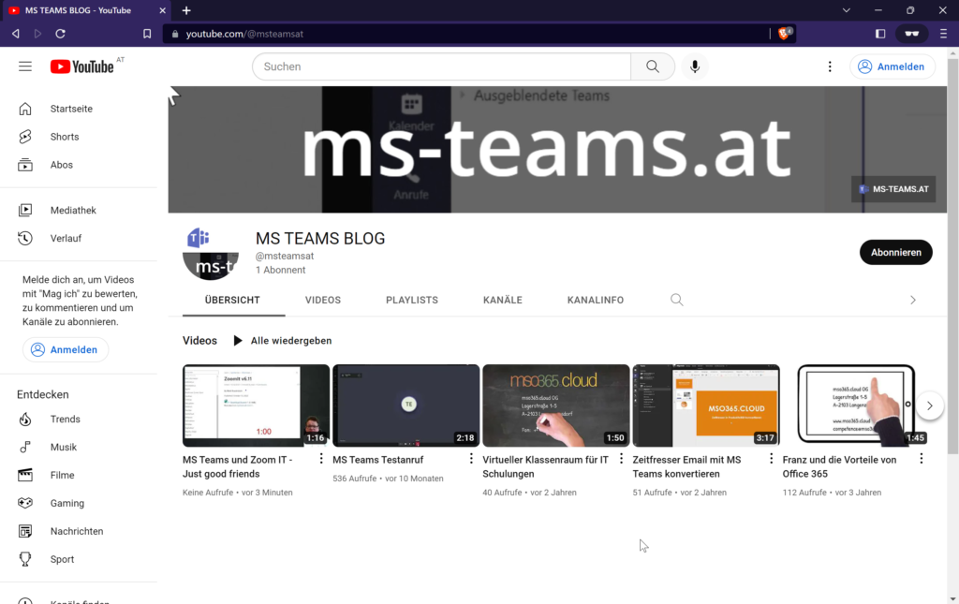The image size is (959, 604).
Task: Click the Abonnieren button
Action: click(896, 253)
